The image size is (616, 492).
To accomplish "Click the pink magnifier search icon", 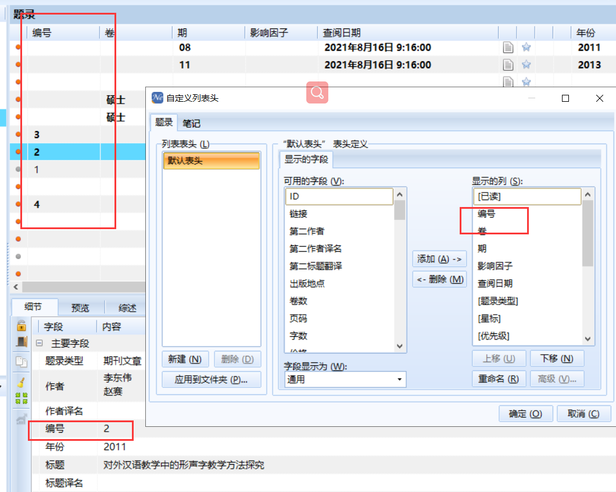I will pos(317,92).
